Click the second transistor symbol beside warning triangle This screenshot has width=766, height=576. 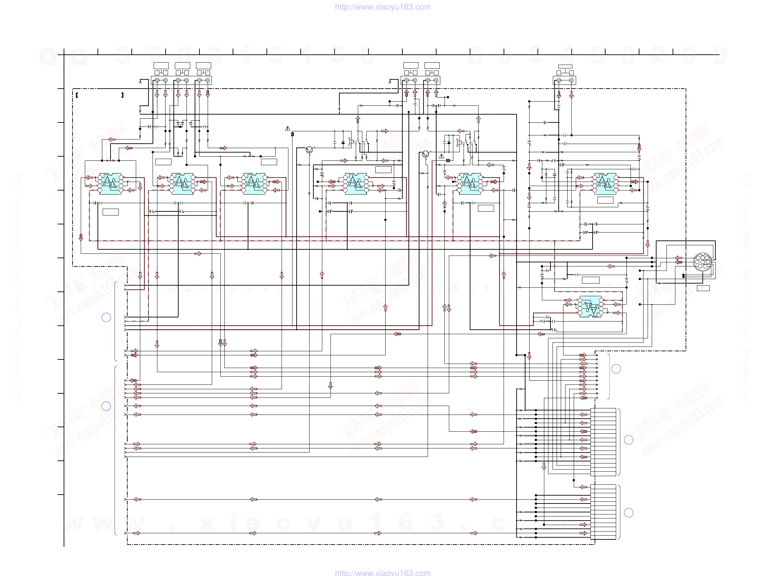tap(426, 154)
